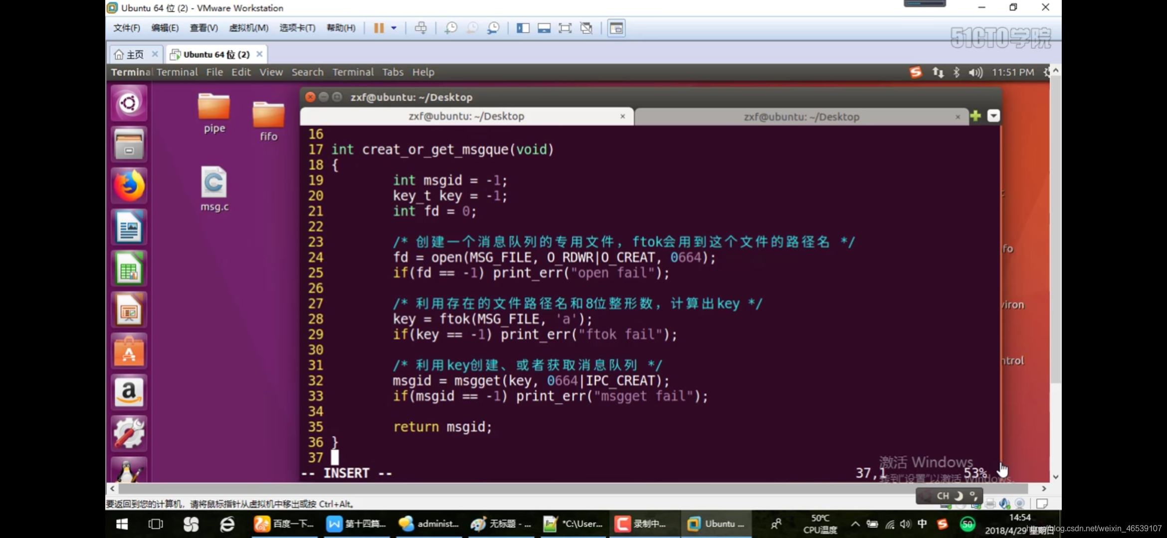Toggle the volume indicator in top panel
Screen dimensions: 1167x538
pos(975,72)
